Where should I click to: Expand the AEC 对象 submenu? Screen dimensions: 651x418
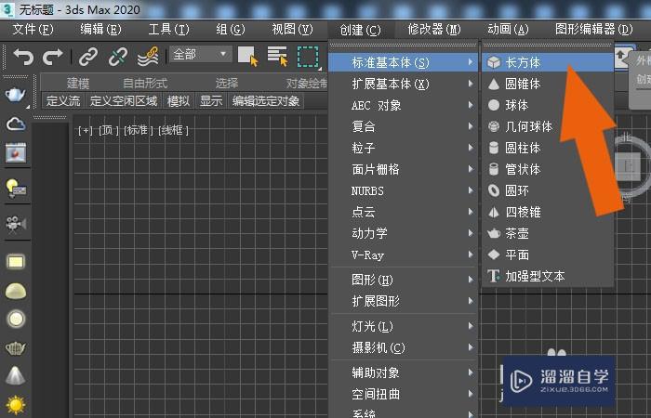[403, 105]
